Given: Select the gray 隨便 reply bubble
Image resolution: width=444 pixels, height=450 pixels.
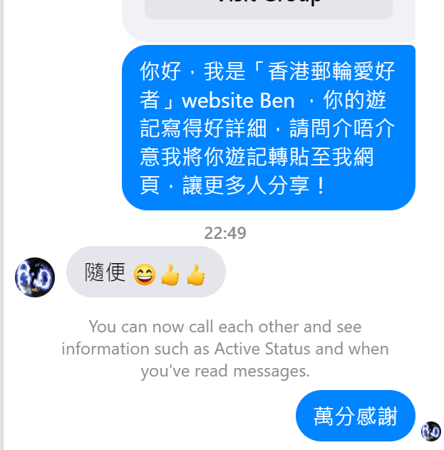Looking at the screenshot, I should (146, 272).
